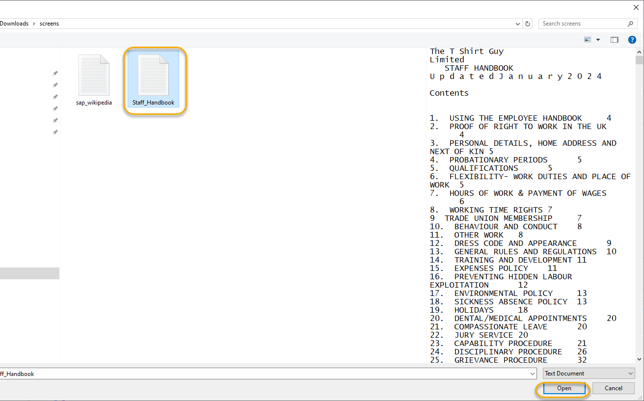Click 'BEHAVIOUR AND CONDUCT' line
This screenshot has width=644, height=401.
coord(506,227)
